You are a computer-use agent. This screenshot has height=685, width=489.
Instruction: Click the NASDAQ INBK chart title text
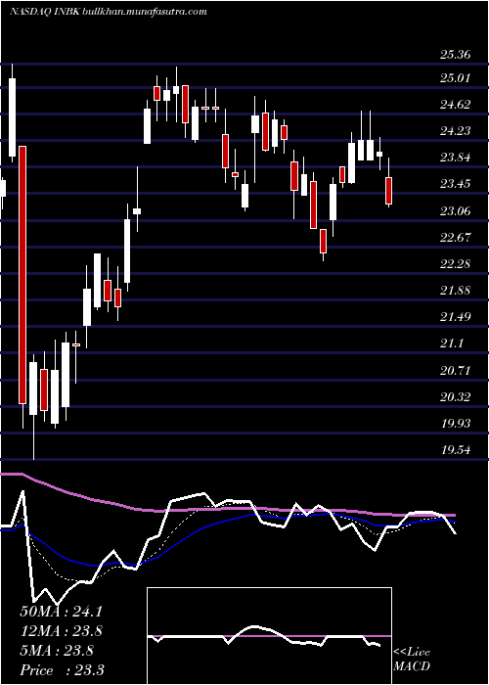pyautogui.click(x=108, y=12)
